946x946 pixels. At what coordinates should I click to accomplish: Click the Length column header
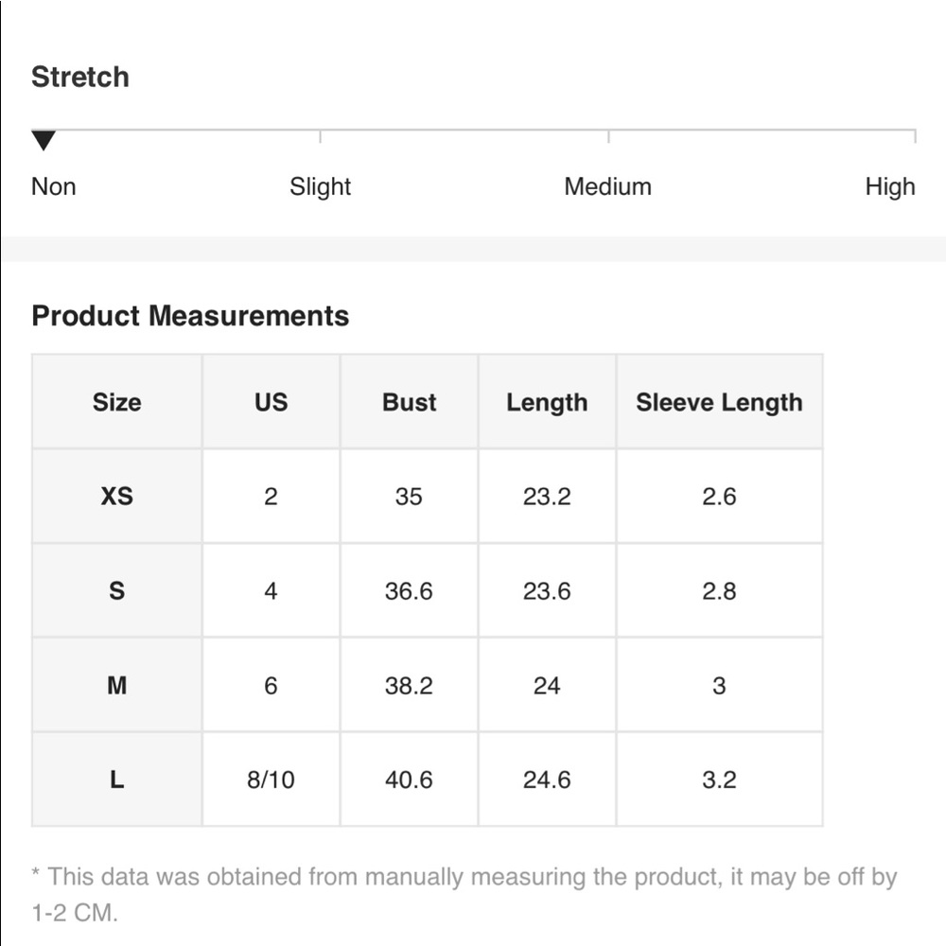click(x=547, y=402)
